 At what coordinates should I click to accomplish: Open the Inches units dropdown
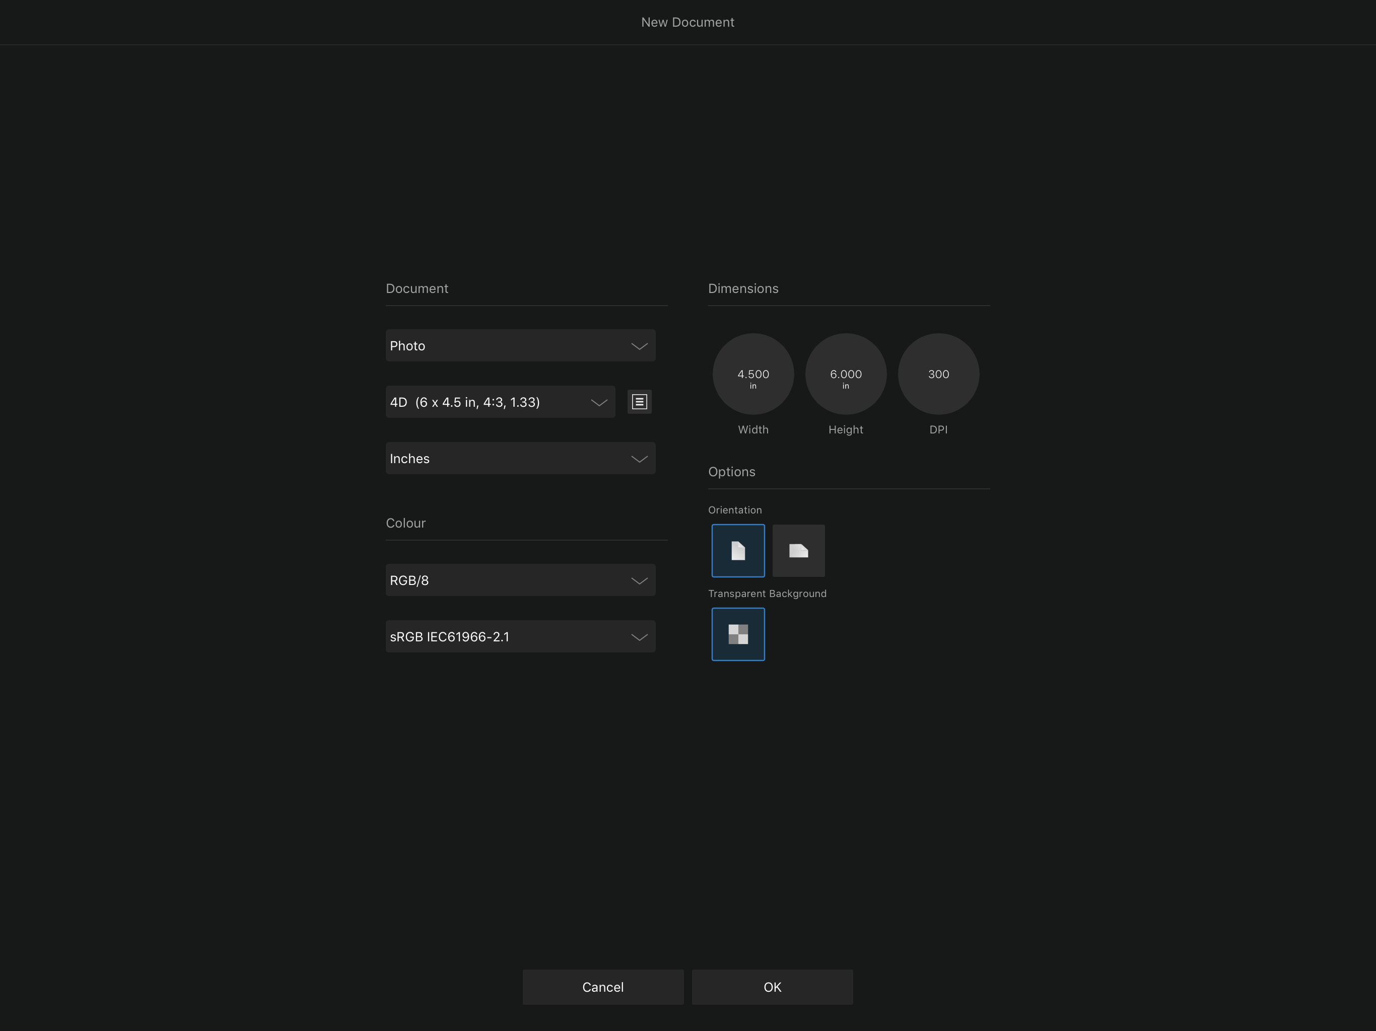[x=520, y=458]
